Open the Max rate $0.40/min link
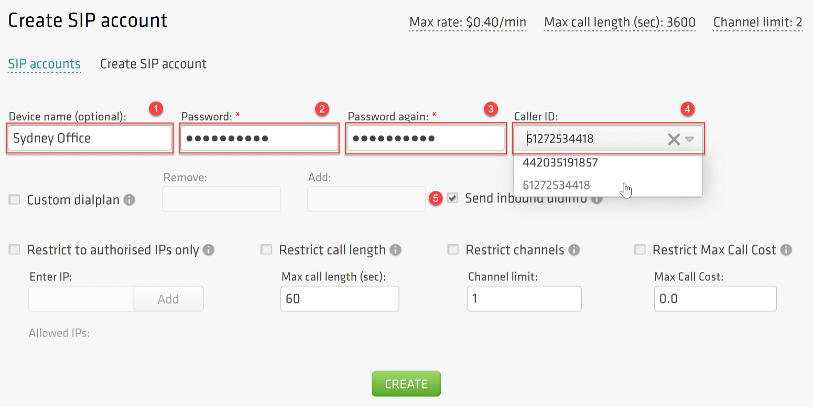This screenshot has height=407, width=813. click(467, 22)
